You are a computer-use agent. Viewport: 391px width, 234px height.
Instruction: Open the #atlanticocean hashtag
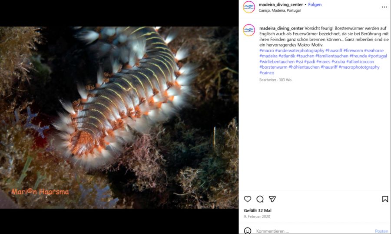[x=360, y=62]
